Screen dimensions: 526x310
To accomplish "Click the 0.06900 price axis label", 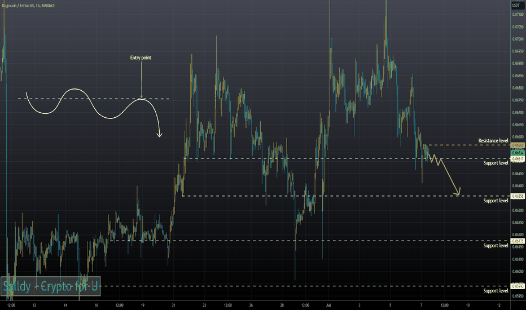I will 518,63.
